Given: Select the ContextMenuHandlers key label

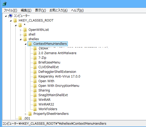Looking at the screenshot, I should tap(50, 44).
